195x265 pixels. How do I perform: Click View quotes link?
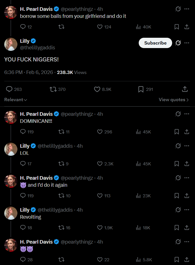coord(174,100)
